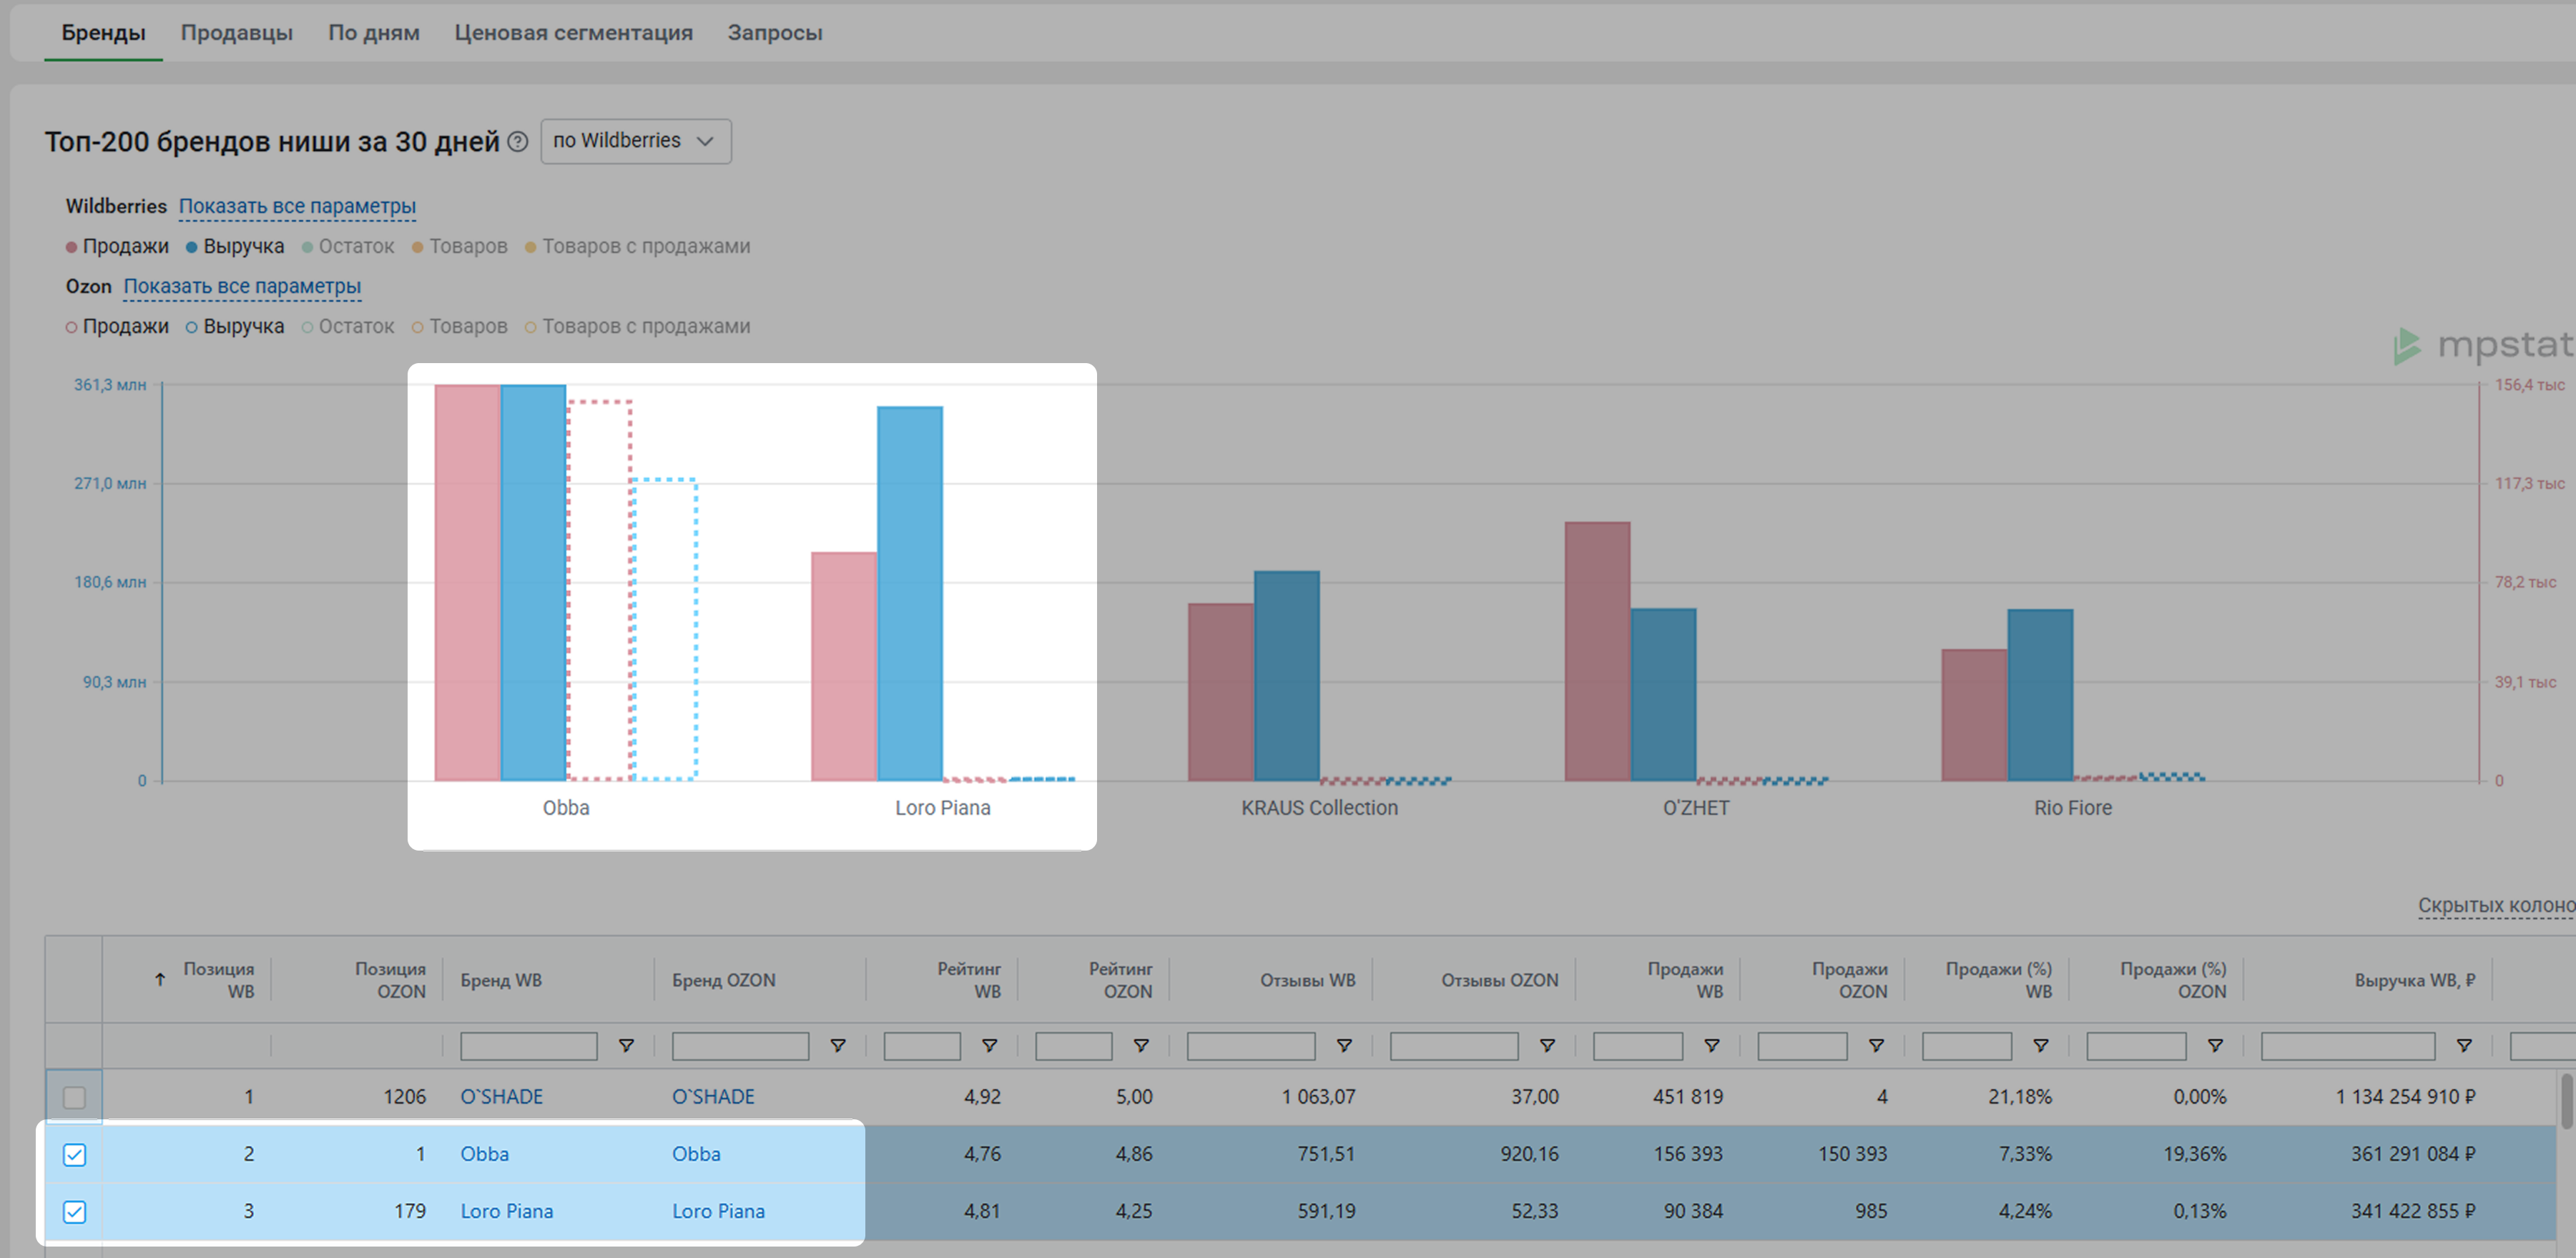Screen dimensions: 2576x1258
Task: Sort by Рейтинг WB column header
Action: click(968, 980)
